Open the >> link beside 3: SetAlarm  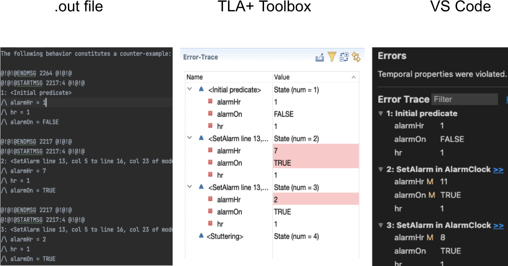[498, 226]
